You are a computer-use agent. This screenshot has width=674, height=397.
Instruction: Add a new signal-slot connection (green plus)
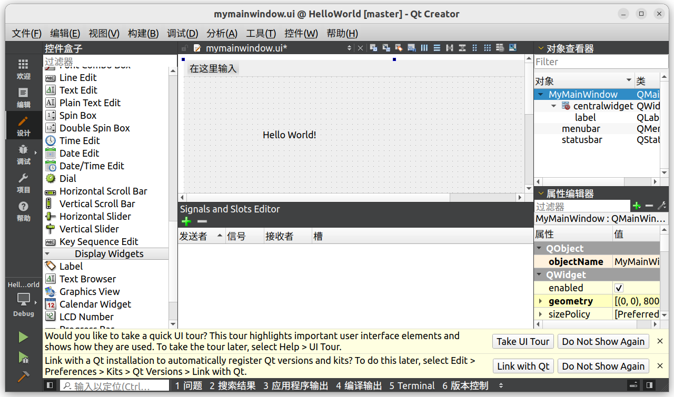[x=186, y=221]
